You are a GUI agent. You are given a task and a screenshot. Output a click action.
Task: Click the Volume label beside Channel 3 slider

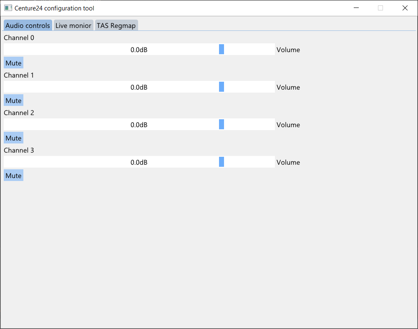(x=288, y=163)
